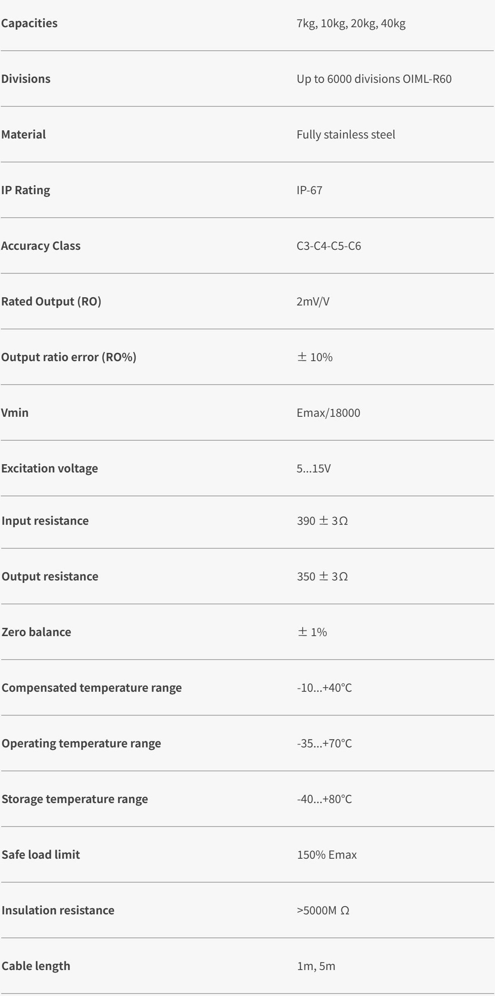Click the Excitation voltage label
Screen dimensions: 495x996
coord(49,468)
